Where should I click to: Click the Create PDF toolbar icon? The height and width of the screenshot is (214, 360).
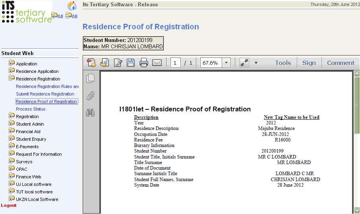click(91, 63)
